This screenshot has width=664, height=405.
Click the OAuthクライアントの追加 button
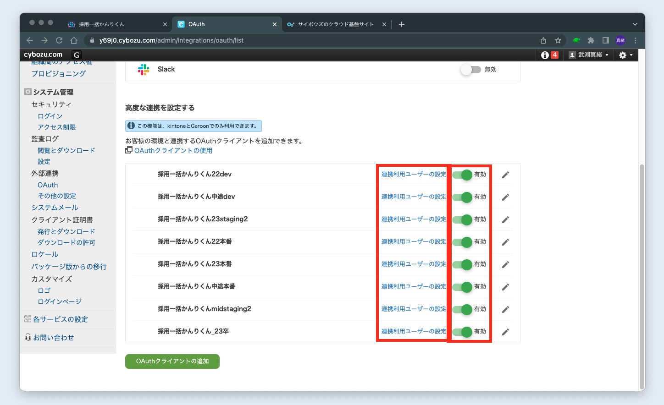pos(172,361)
